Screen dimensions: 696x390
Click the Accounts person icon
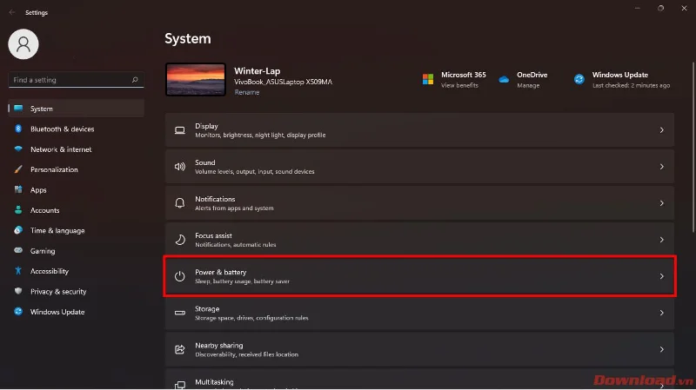coord(18,210)
